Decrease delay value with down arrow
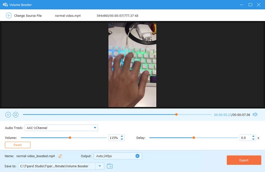The width and height of the screenshot is (265, 172). [253, 139]
